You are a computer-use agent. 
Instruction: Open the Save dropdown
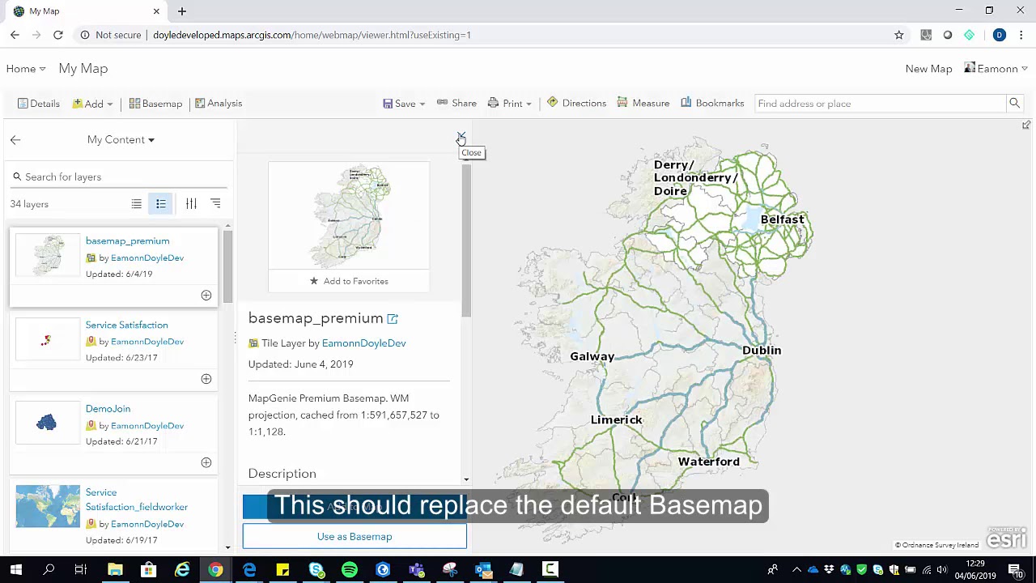coord(404,104)
